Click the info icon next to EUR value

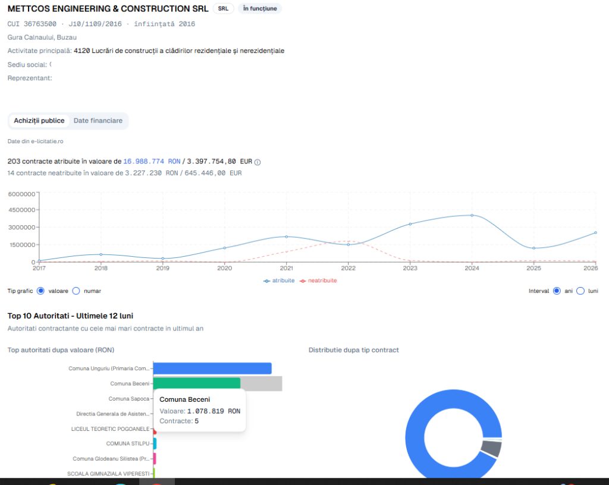click(257, 162)
